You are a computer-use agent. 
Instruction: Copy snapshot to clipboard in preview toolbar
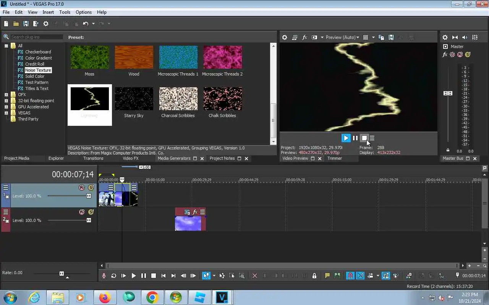pyautogui.click(x=381, y=37)
